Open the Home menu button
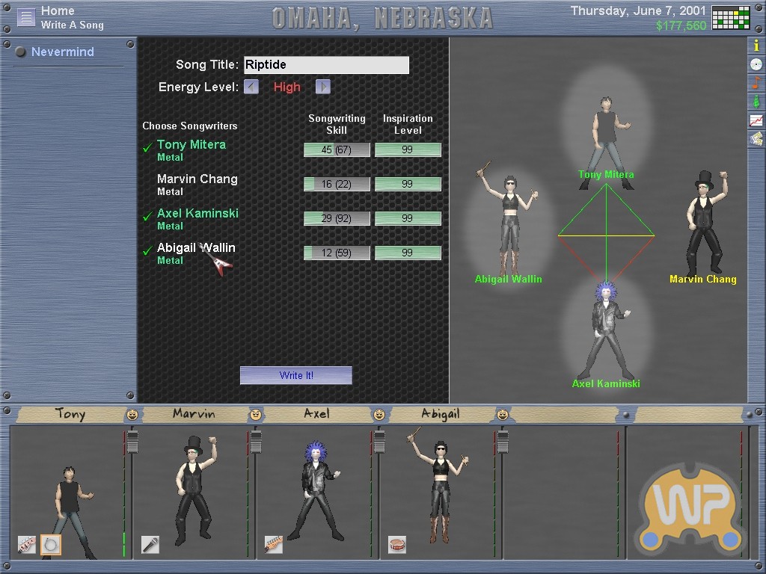766x574 pixels. coord(26,17)
